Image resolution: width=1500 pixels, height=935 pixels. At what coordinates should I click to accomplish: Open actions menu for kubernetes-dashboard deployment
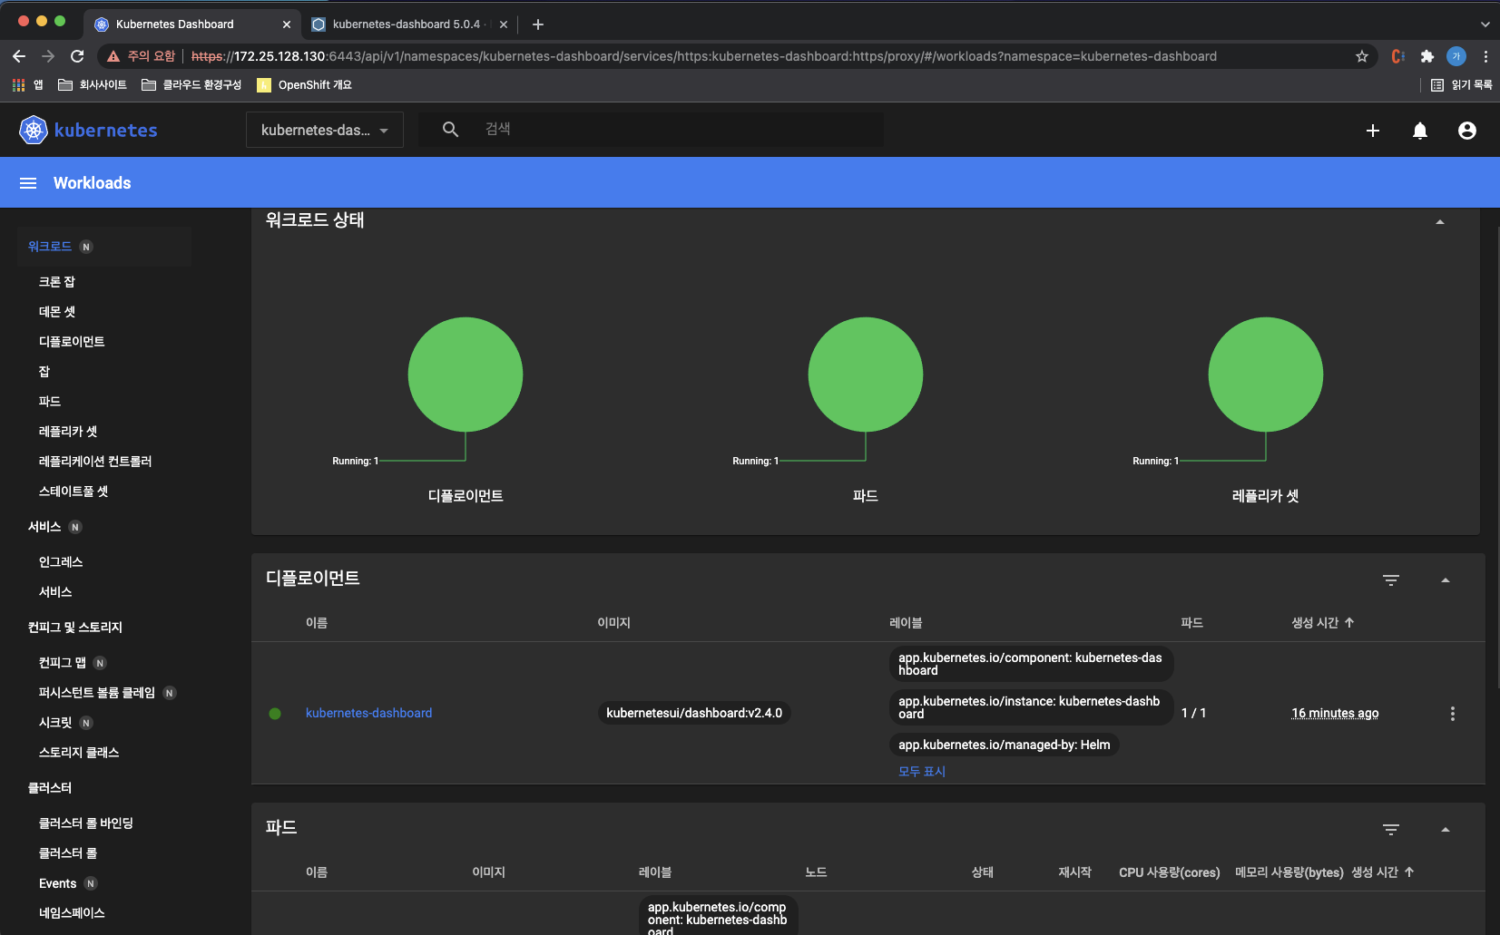pos(1453,714)
